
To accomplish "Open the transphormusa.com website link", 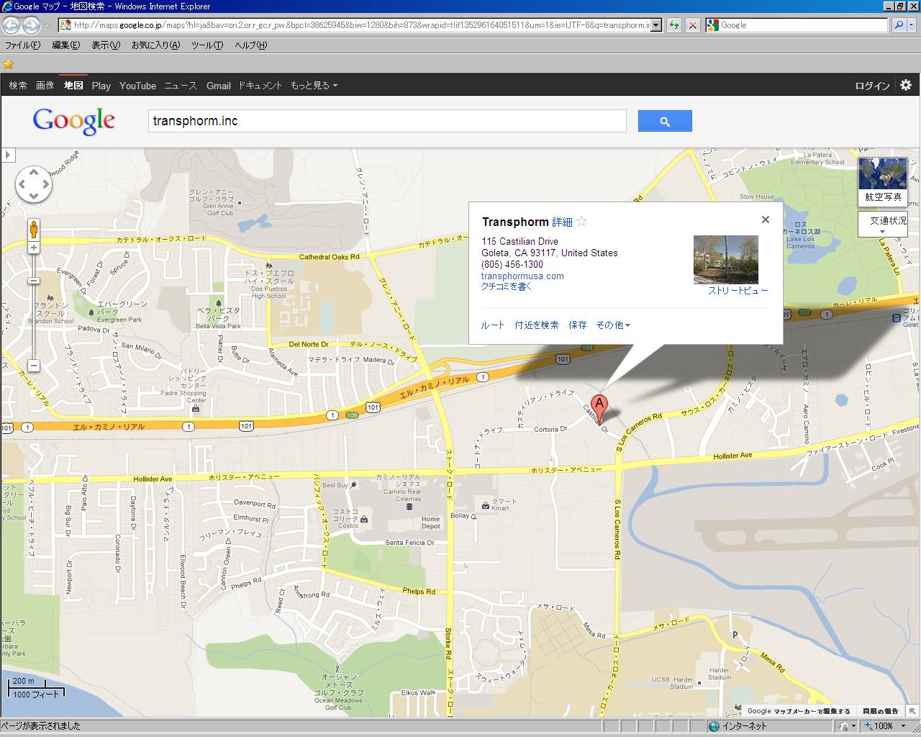I will [522, 276].
